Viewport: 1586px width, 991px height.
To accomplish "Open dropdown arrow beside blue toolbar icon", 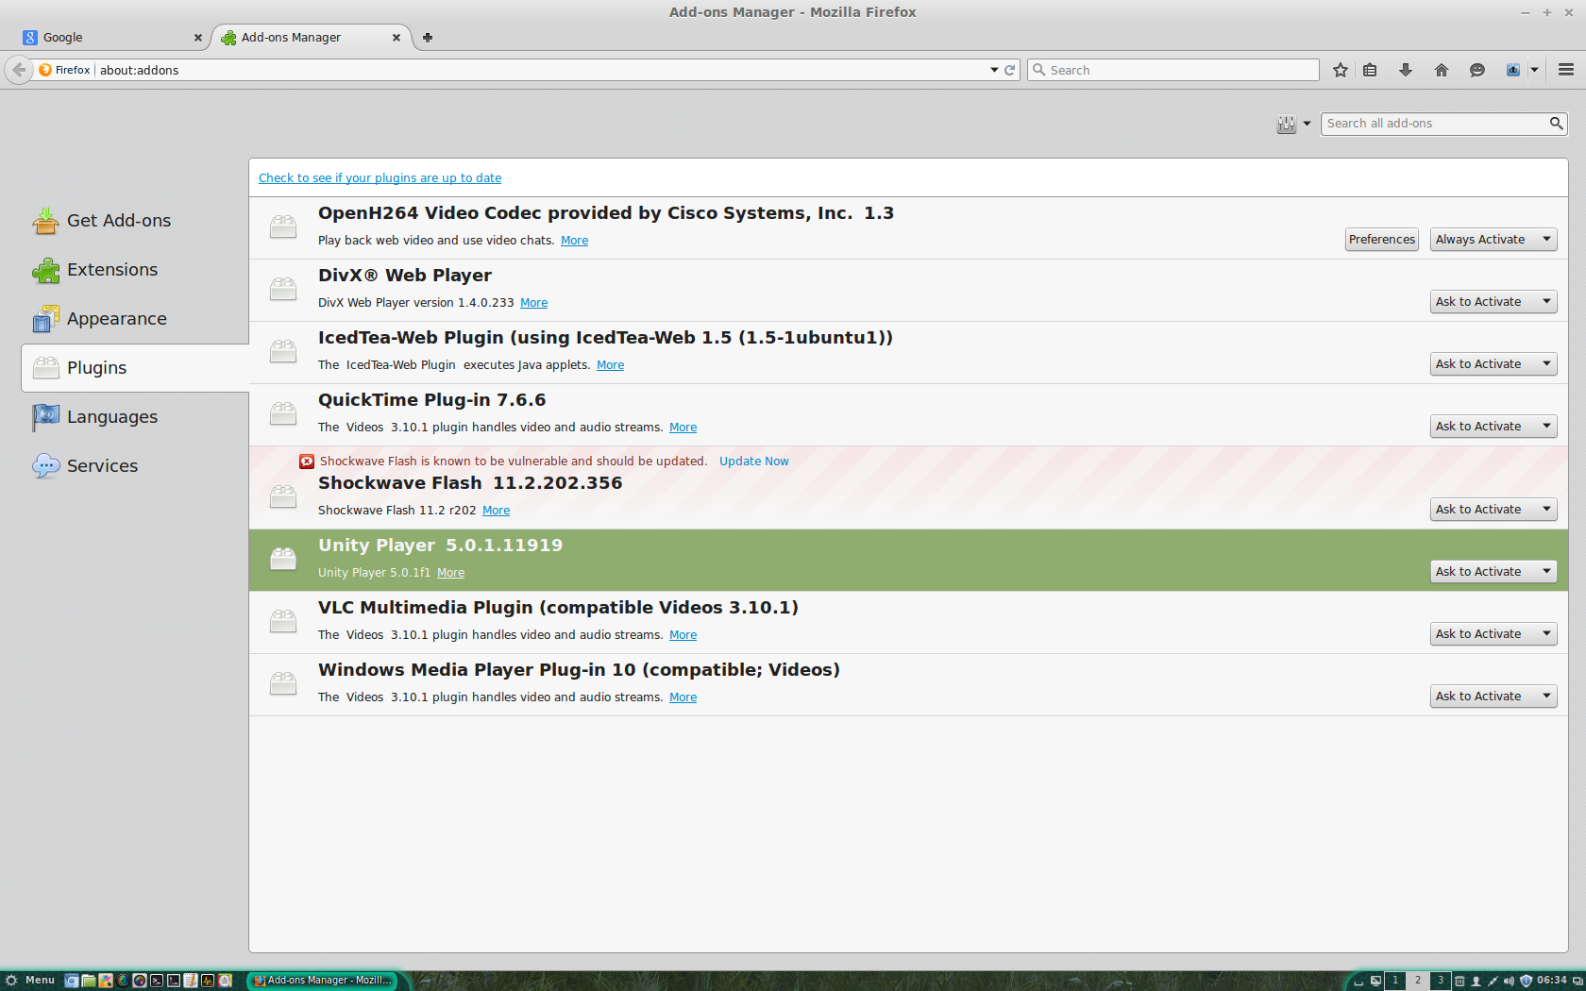I will coord(1534,70).
